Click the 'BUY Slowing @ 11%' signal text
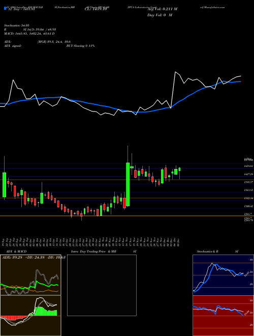This screenshot has width=254, height=336. [80, 46]
